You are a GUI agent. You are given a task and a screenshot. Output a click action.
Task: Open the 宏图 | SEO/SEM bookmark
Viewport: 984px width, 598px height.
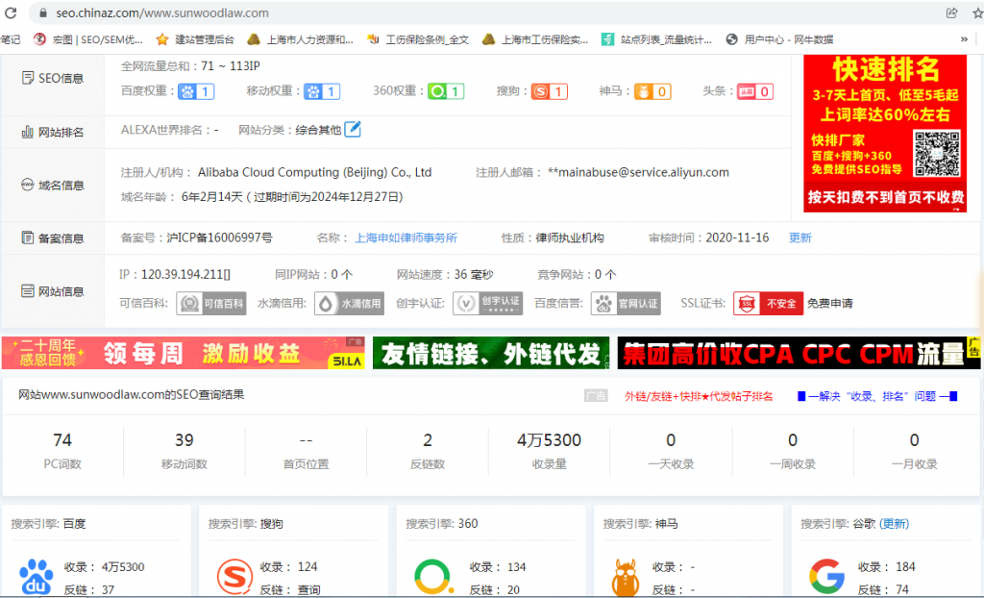pos(88,39)
